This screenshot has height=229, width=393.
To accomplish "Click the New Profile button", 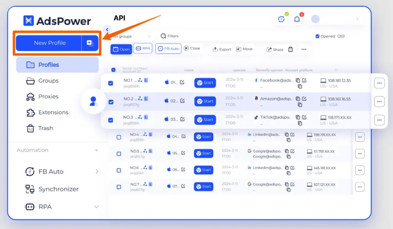I will pyautogui.click(x=49, y=43).
